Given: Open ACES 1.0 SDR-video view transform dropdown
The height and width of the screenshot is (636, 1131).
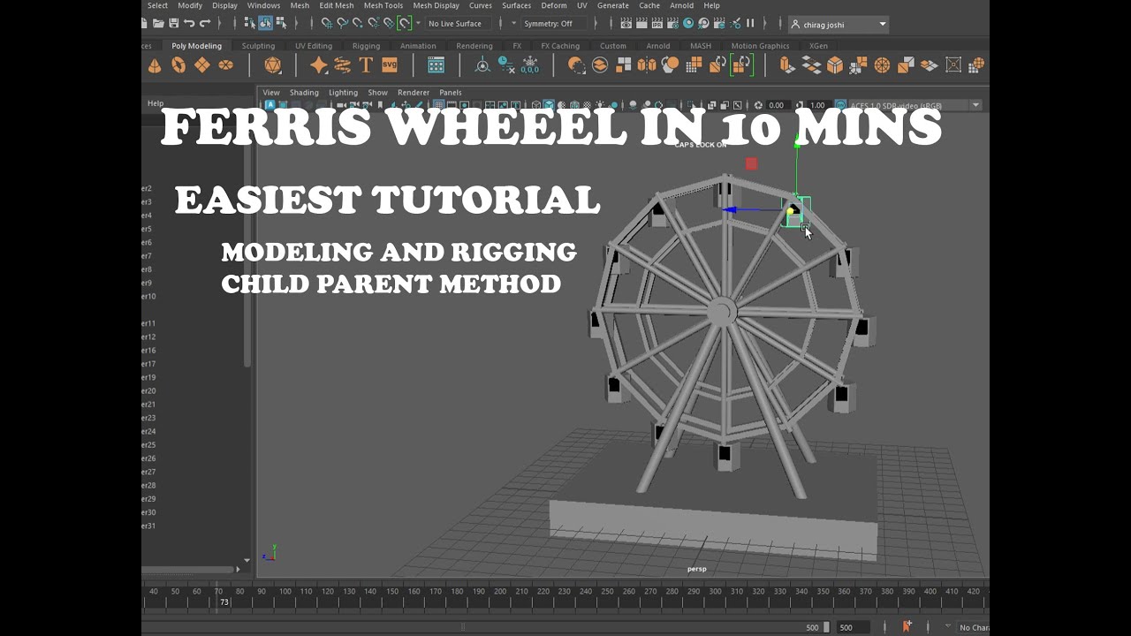Looking at the screenshot, I should (915, 105).
